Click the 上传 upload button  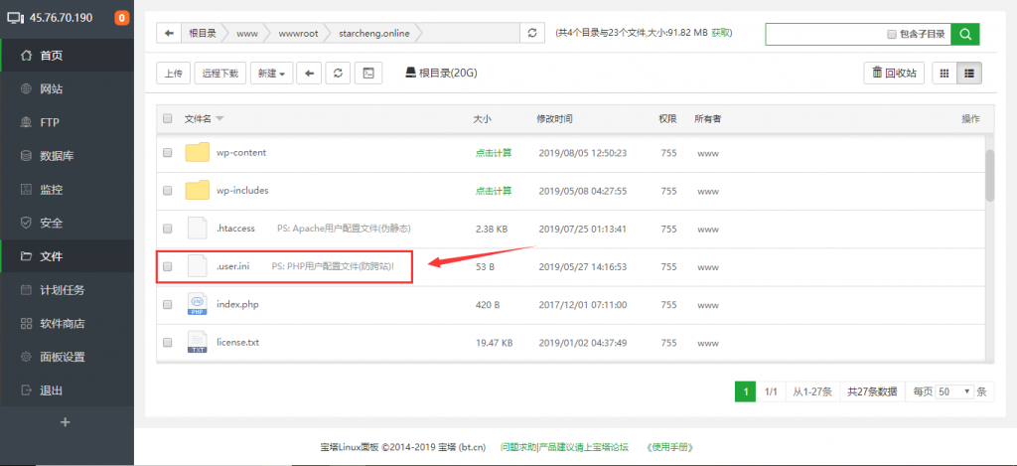point(173,74)
